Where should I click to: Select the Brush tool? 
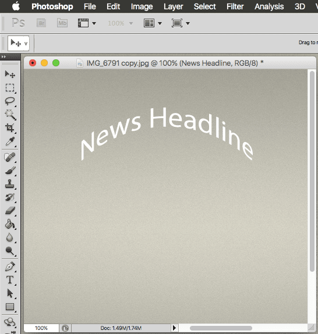10,170
